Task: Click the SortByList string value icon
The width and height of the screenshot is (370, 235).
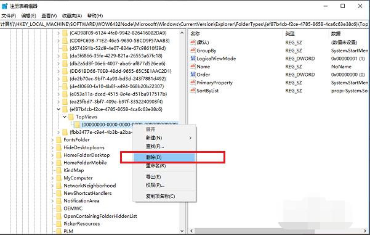Action: (193, 91)
